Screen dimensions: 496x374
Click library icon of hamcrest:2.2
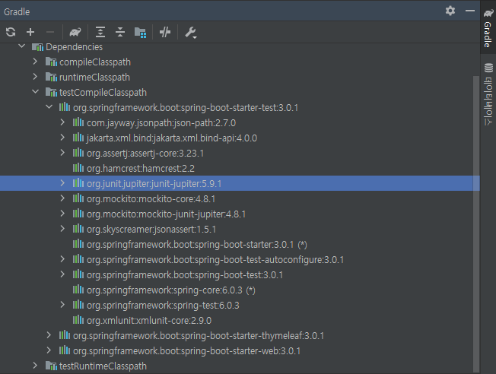click(x=78, y=168)
